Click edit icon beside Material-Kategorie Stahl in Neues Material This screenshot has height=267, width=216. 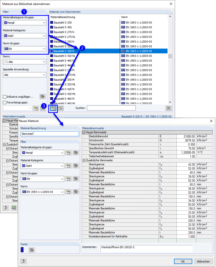click(76, 166)
